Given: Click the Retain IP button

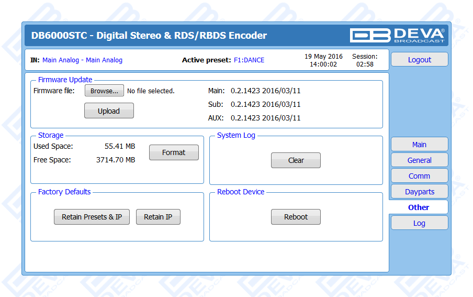Looking at the screenshot, I should point(158,217).
